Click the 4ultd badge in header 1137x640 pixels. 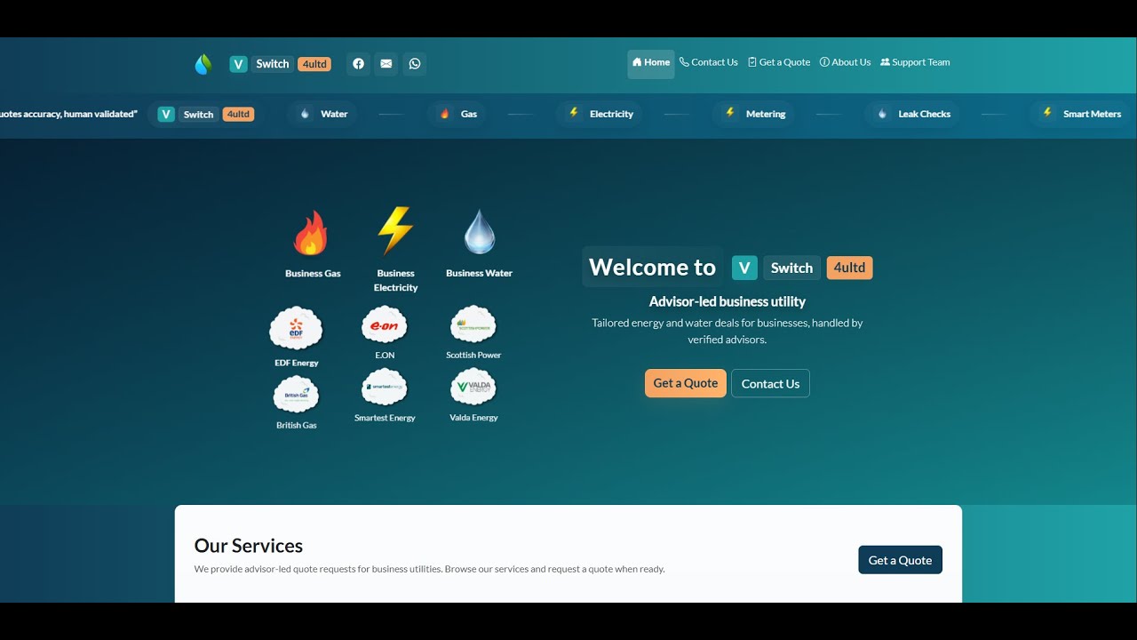314,64
